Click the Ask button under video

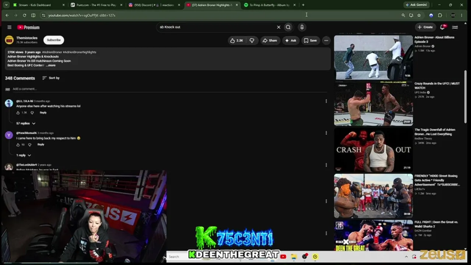click(x=291, y=40)
